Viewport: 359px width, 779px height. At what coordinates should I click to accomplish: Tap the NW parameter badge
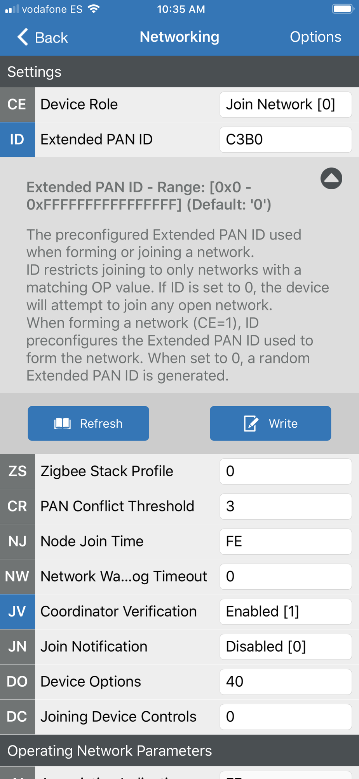click(x=17, y=576)
